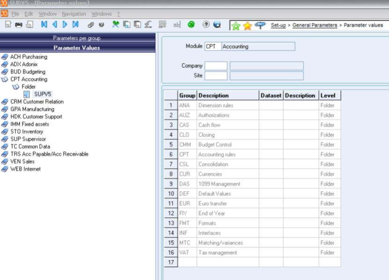
Task: Click the green globe web icon
Action: coord(191,24)
